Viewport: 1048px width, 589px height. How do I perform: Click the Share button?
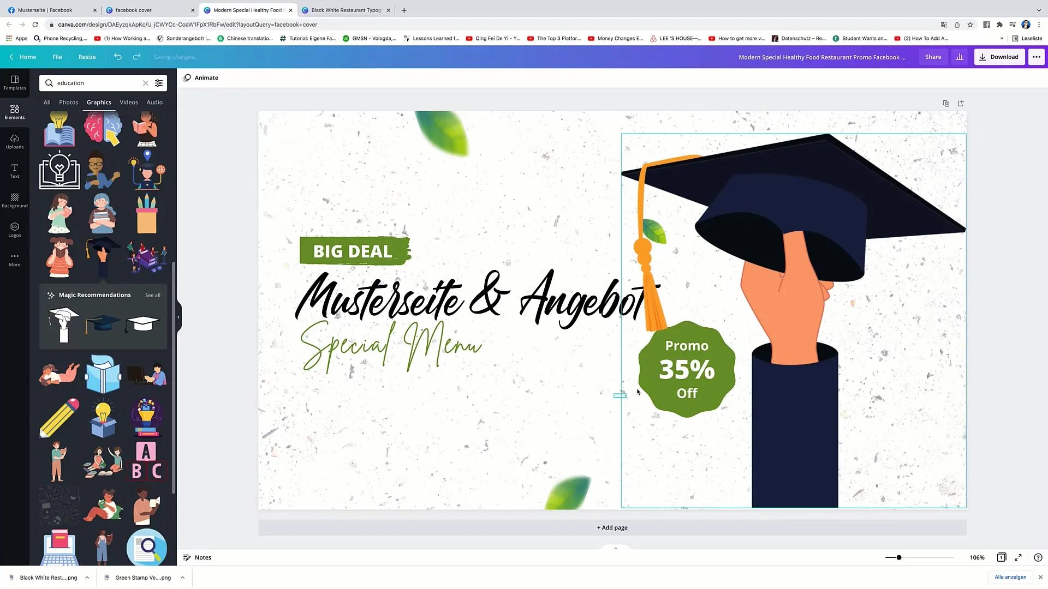pyautogui.click(x=933, y=57)
